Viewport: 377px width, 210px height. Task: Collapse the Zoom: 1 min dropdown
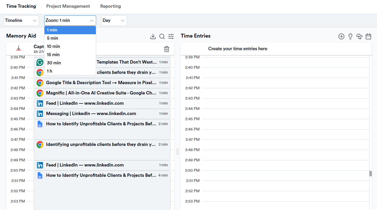[x=70, y=21]
